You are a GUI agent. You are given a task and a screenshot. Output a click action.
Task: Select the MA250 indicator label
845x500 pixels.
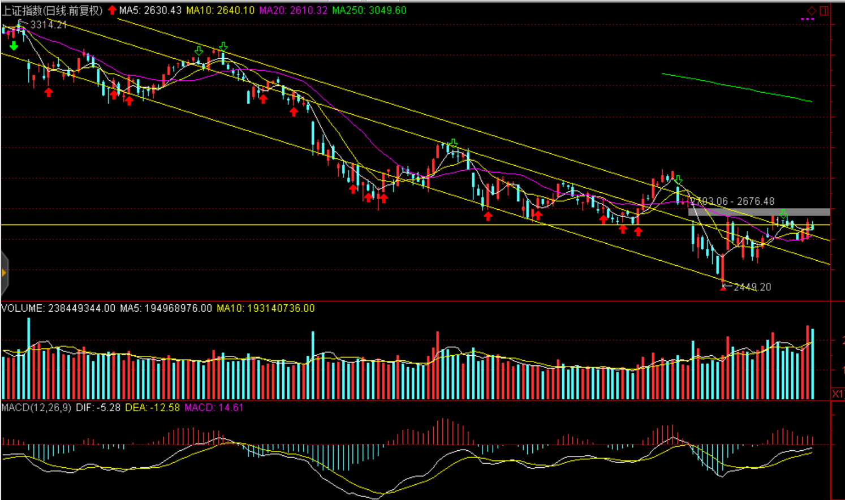click(369, 10)
